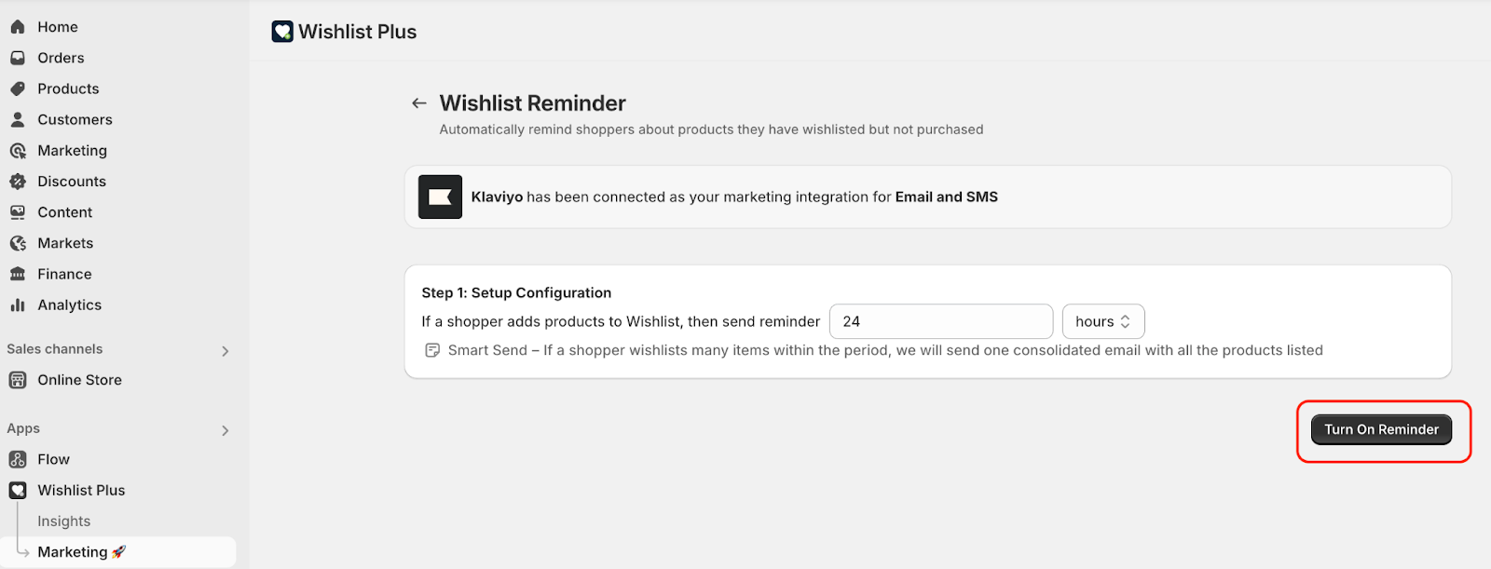Open the hours unit dropdown

coord(1103,321)
